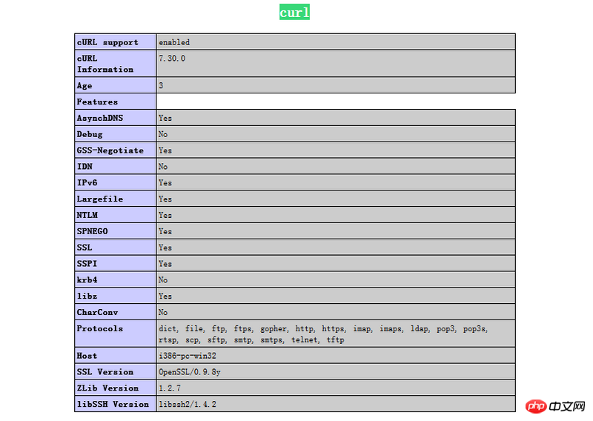
Task: Select the CharConv label cell
Action: tap(116, 313)
